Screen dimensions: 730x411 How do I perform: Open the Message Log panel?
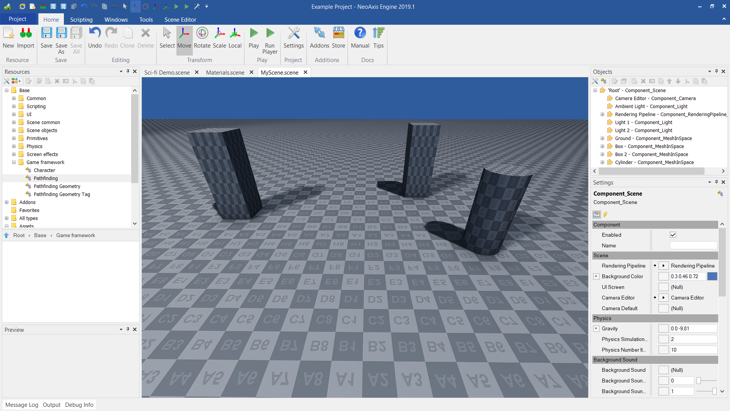coord(22,405)
